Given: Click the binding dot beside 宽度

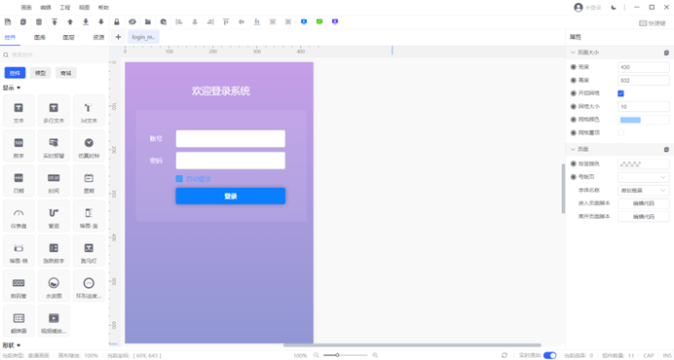Looking at the screenshot, I should (x=573, y=67).
